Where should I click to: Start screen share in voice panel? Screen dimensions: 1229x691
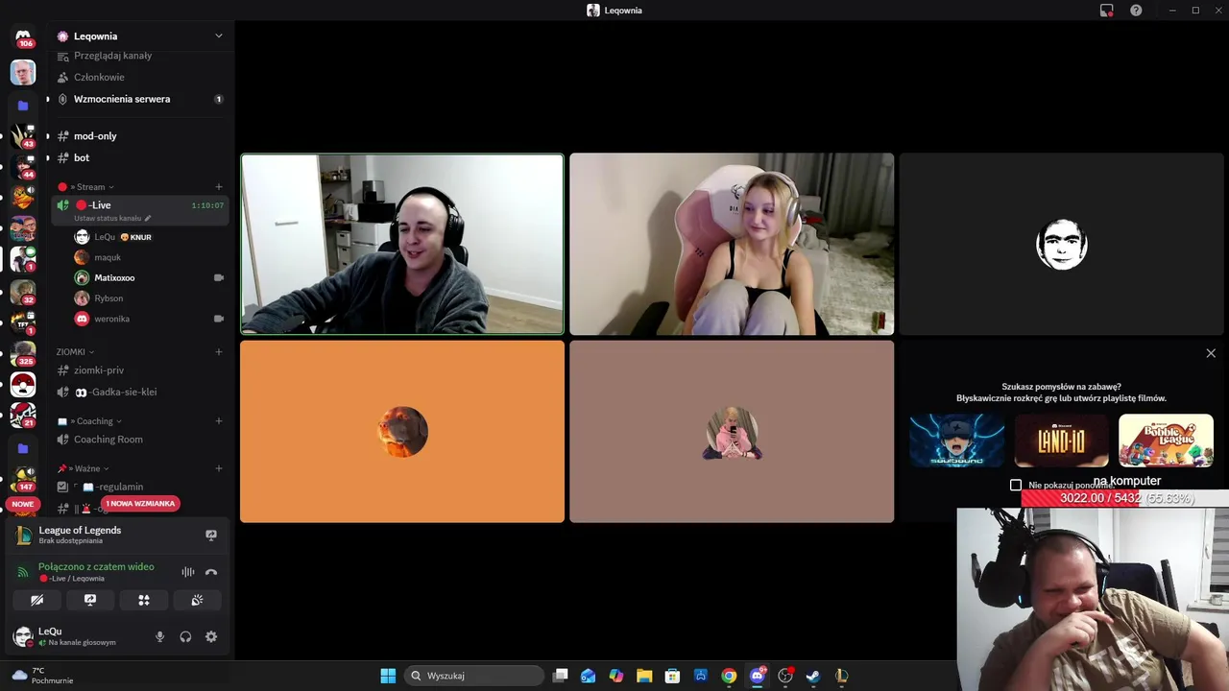(x=90, y=600)
